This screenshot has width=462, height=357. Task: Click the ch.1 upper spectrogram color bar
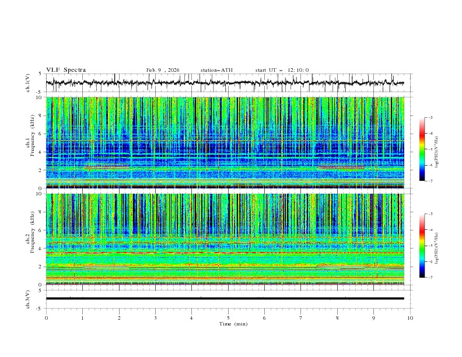[x=422, y=149]
